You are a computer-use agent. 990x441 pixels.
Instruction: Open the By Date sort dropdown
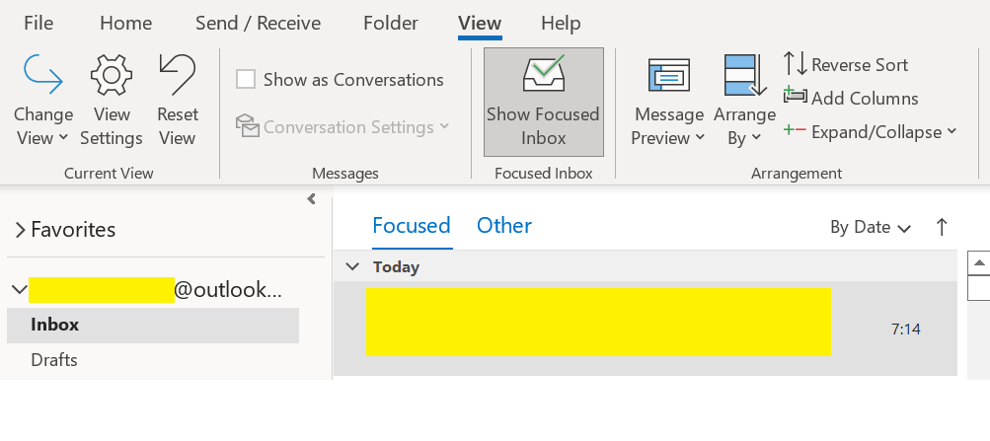(x=870, y=227)
